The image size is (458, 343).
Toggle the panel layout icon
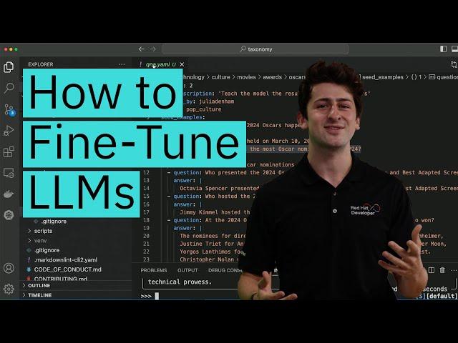[x=454, y=49]
